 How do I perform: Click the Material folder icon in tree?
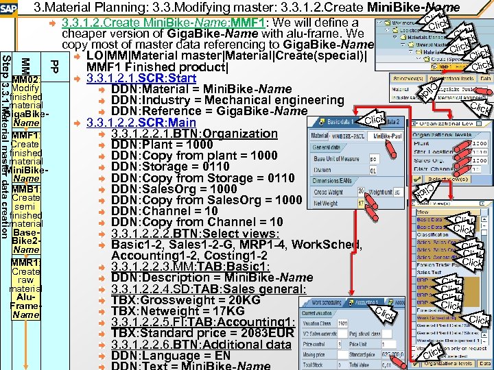click(x=419, y=52)
